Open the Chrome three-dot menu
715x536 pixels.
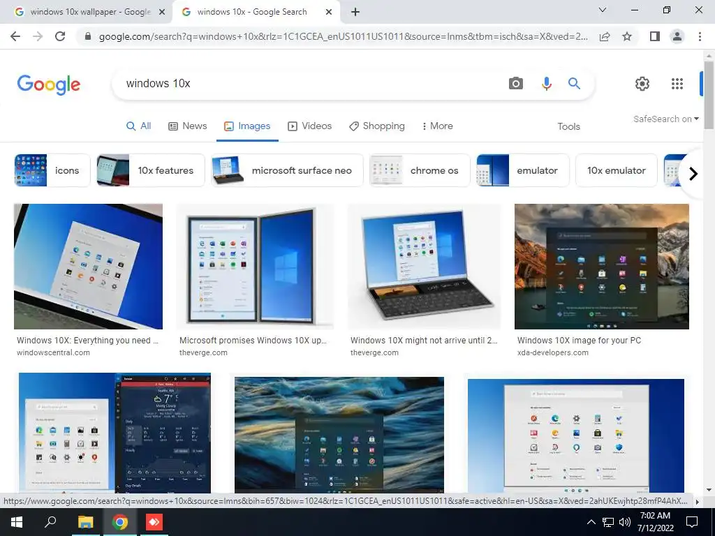click(700, 36)
